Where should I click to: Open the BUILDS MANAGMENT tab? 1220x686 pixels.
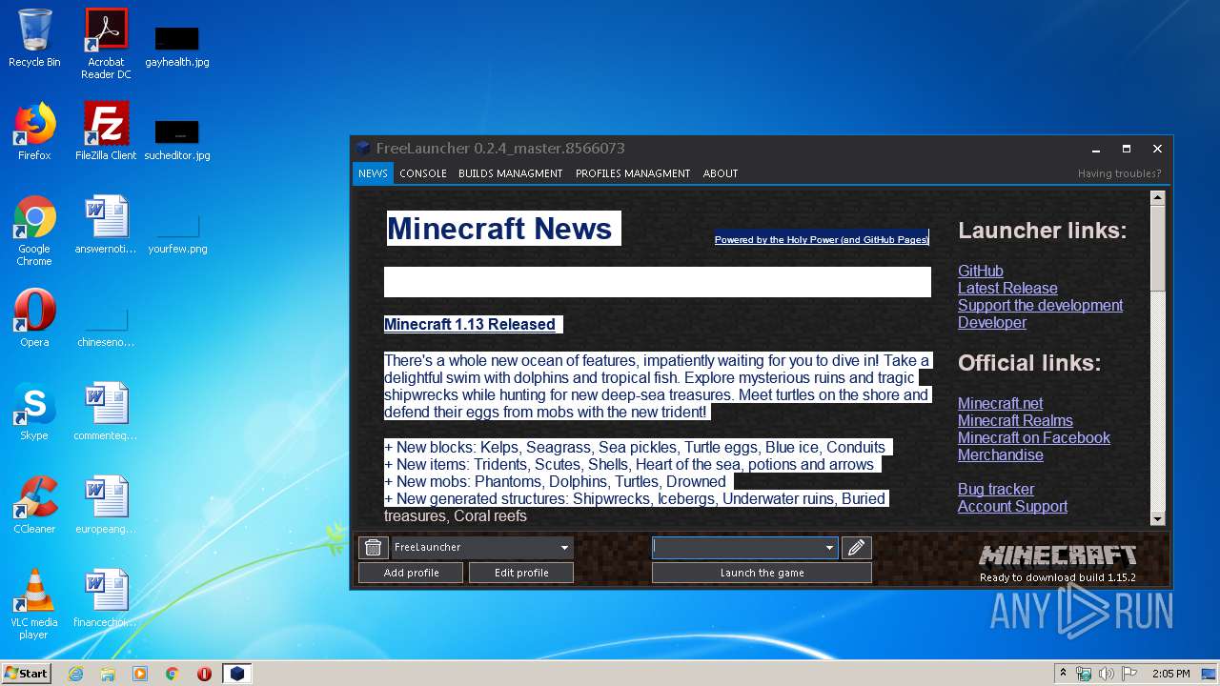510,173
